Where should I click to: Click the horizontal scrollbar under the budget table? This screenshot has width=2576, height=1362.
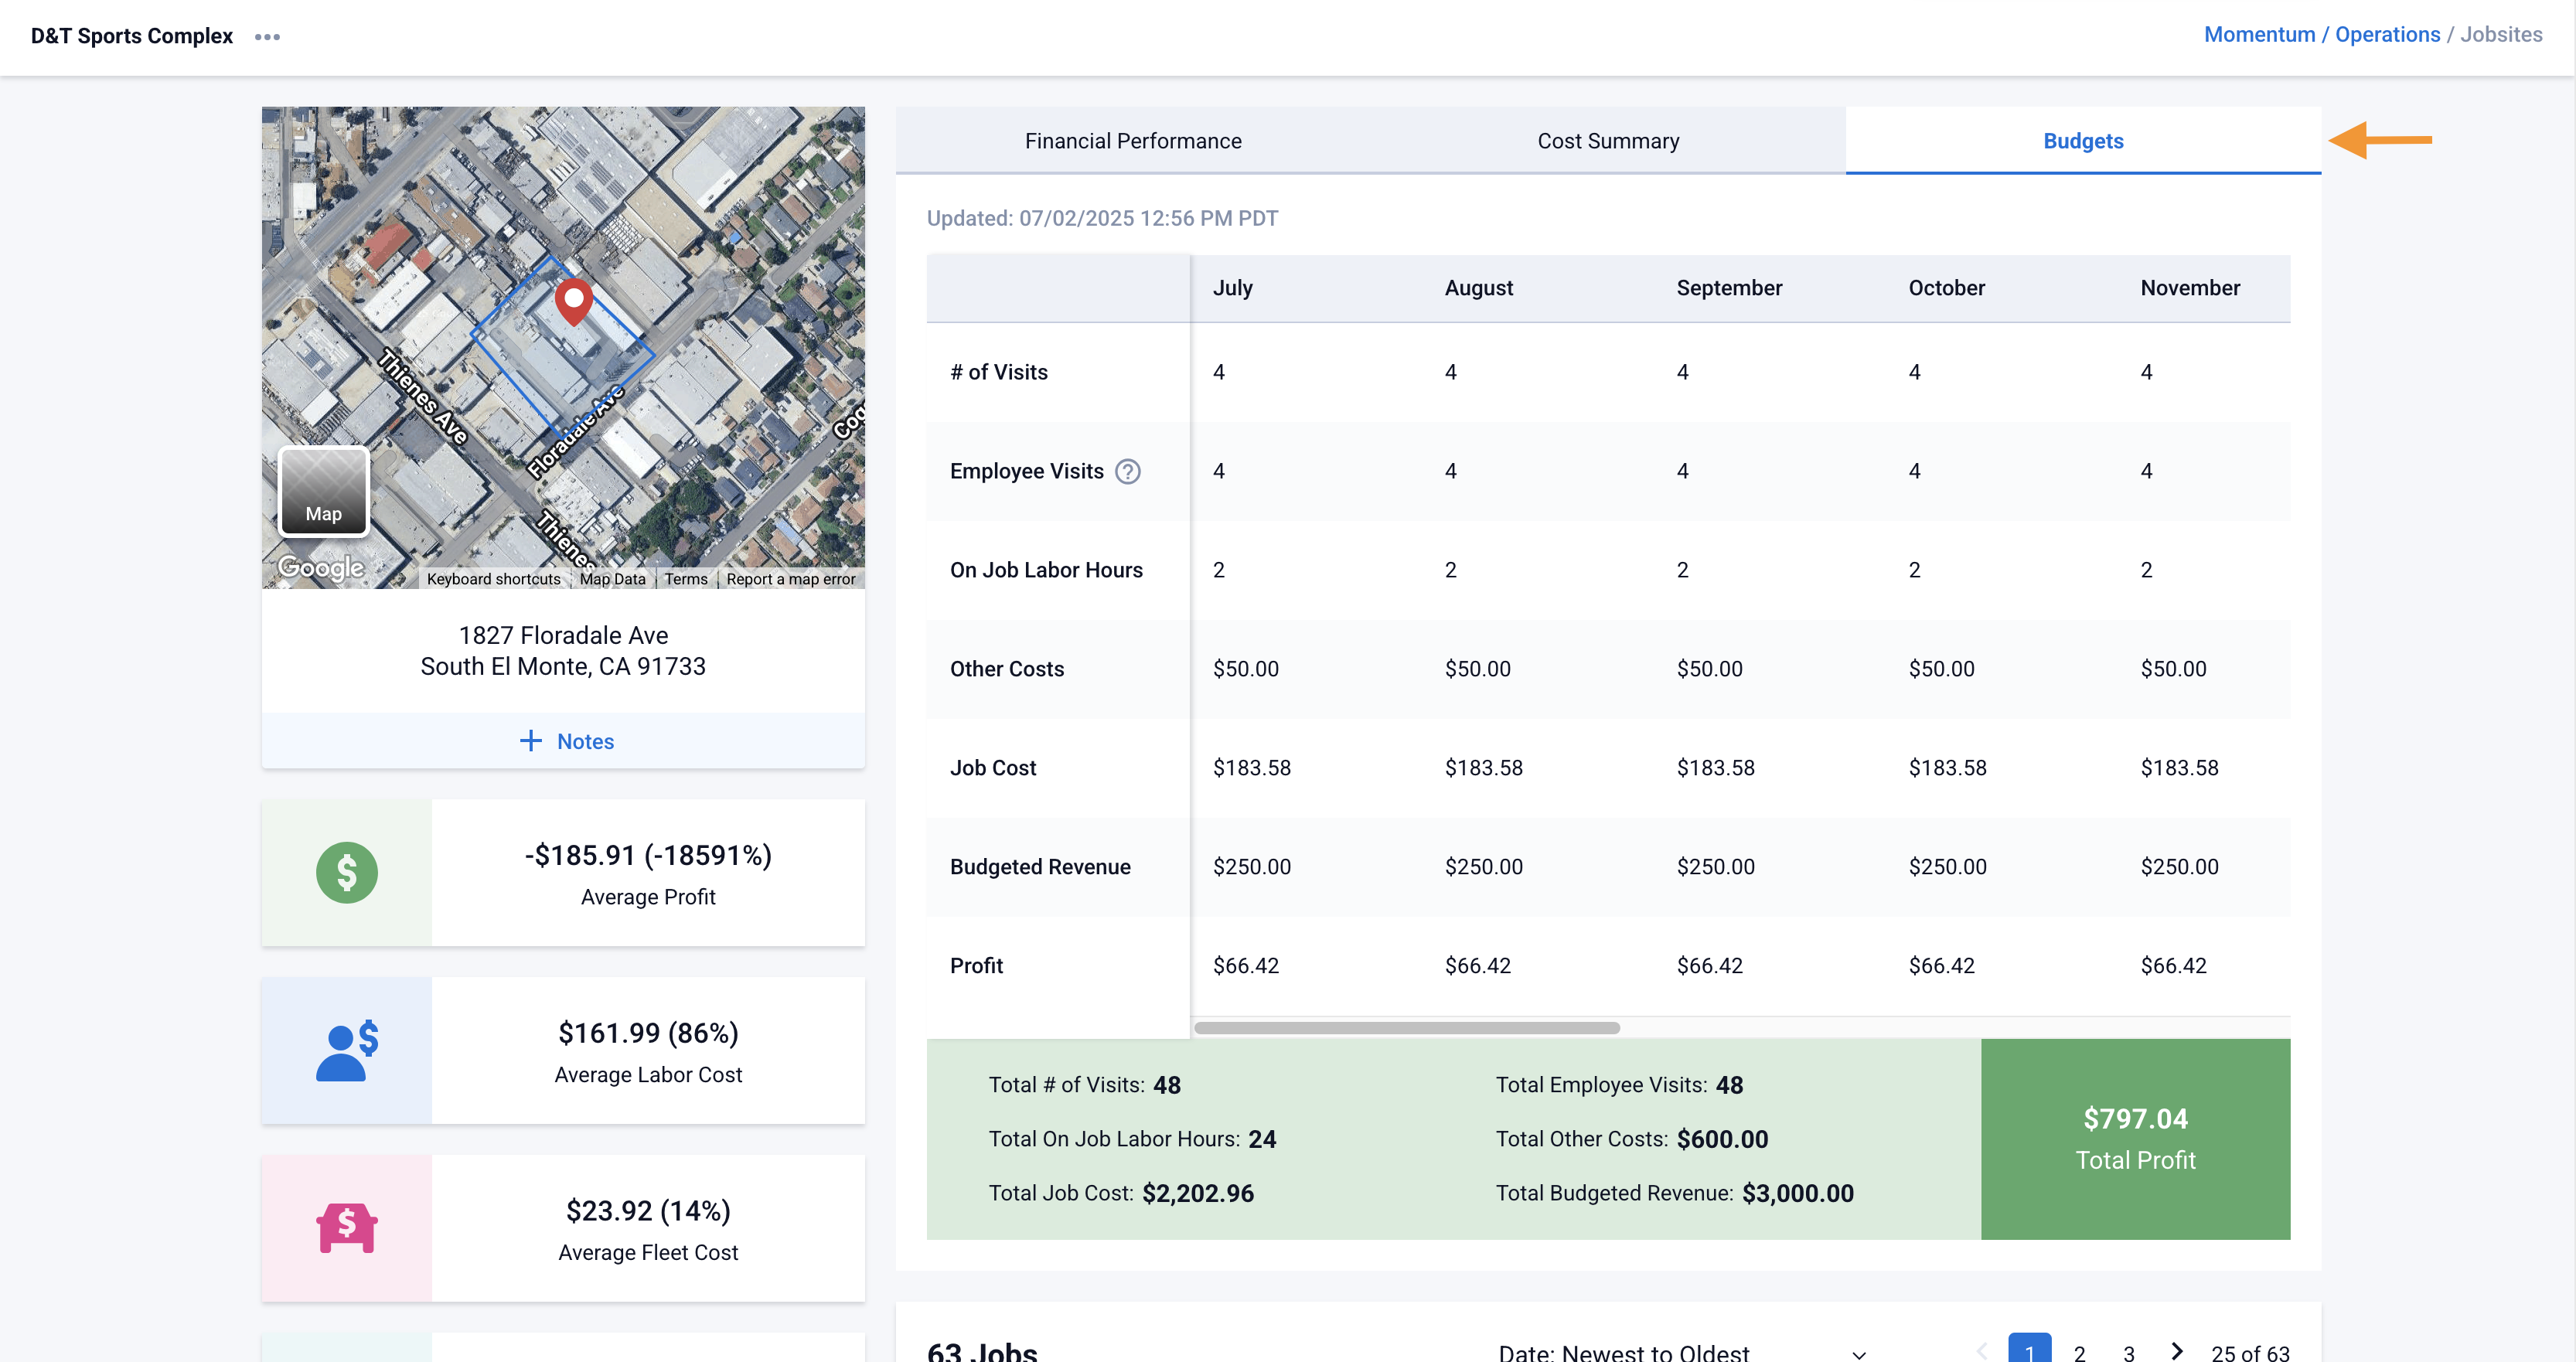click(1406, 1028)
